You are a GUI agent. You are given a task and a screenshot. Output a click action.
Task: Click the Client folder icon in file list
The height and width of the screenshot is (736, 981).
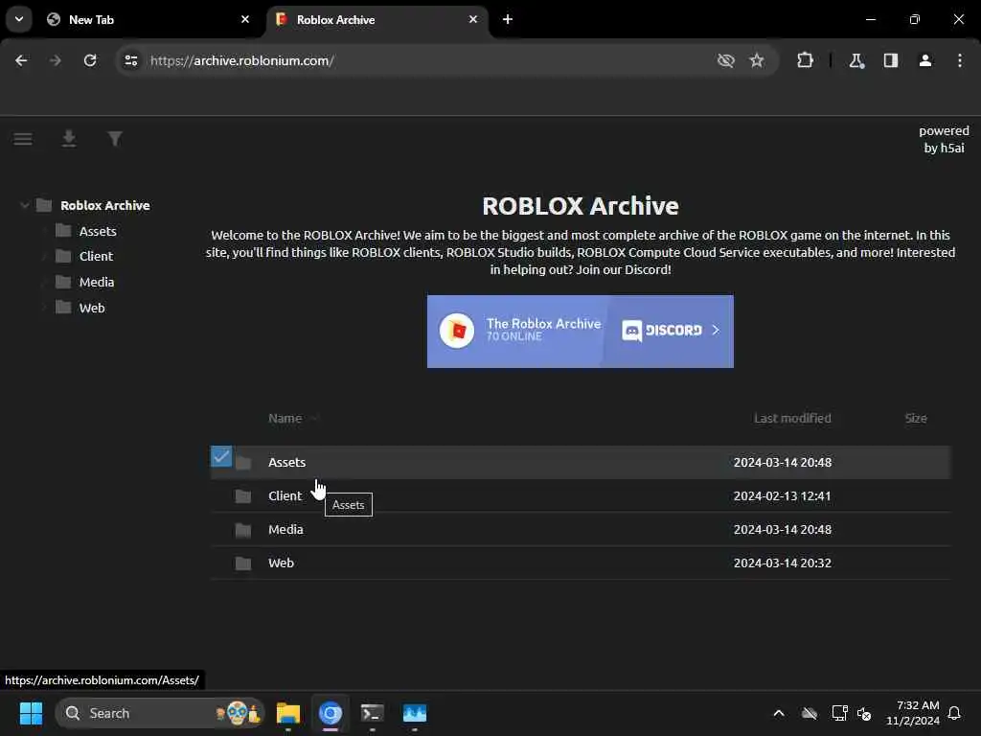pos(242,496)
